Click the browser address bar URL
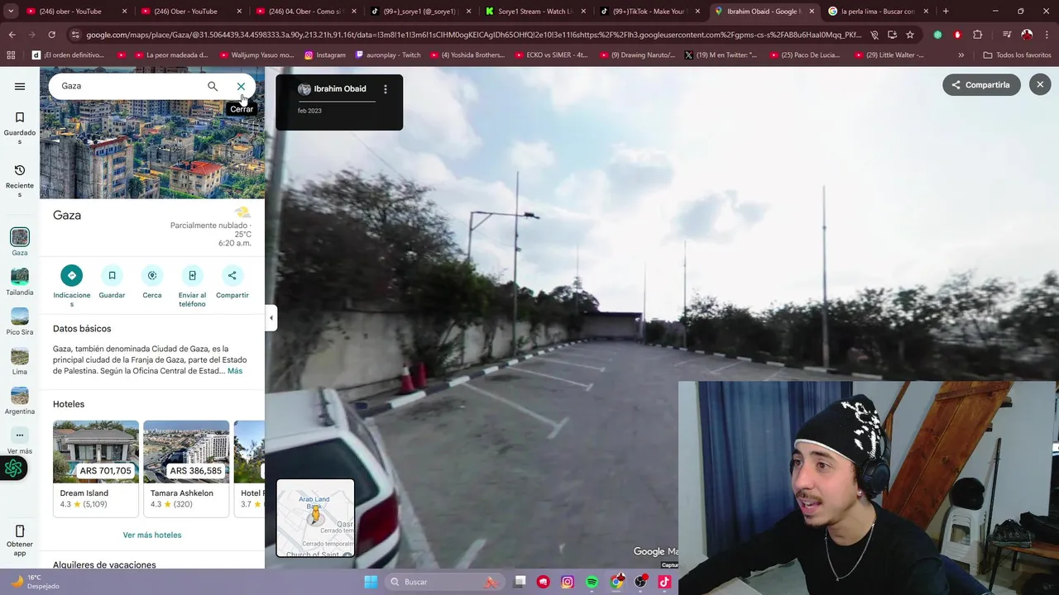The height and width of the screenshot is (595, 1059). (473, 35)
